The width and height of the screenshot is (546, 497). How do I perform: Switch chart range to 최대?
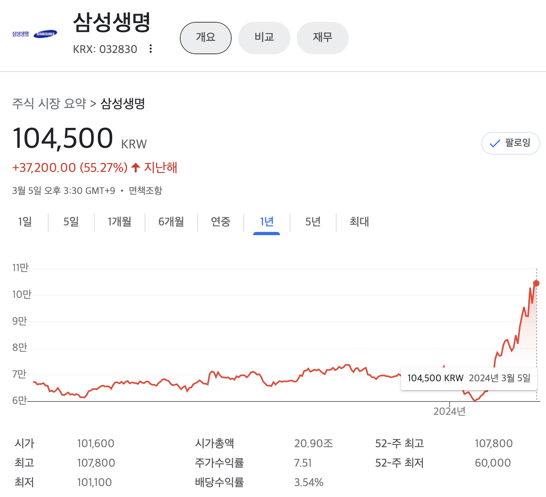pyautogui.click(x=359, y=222)
